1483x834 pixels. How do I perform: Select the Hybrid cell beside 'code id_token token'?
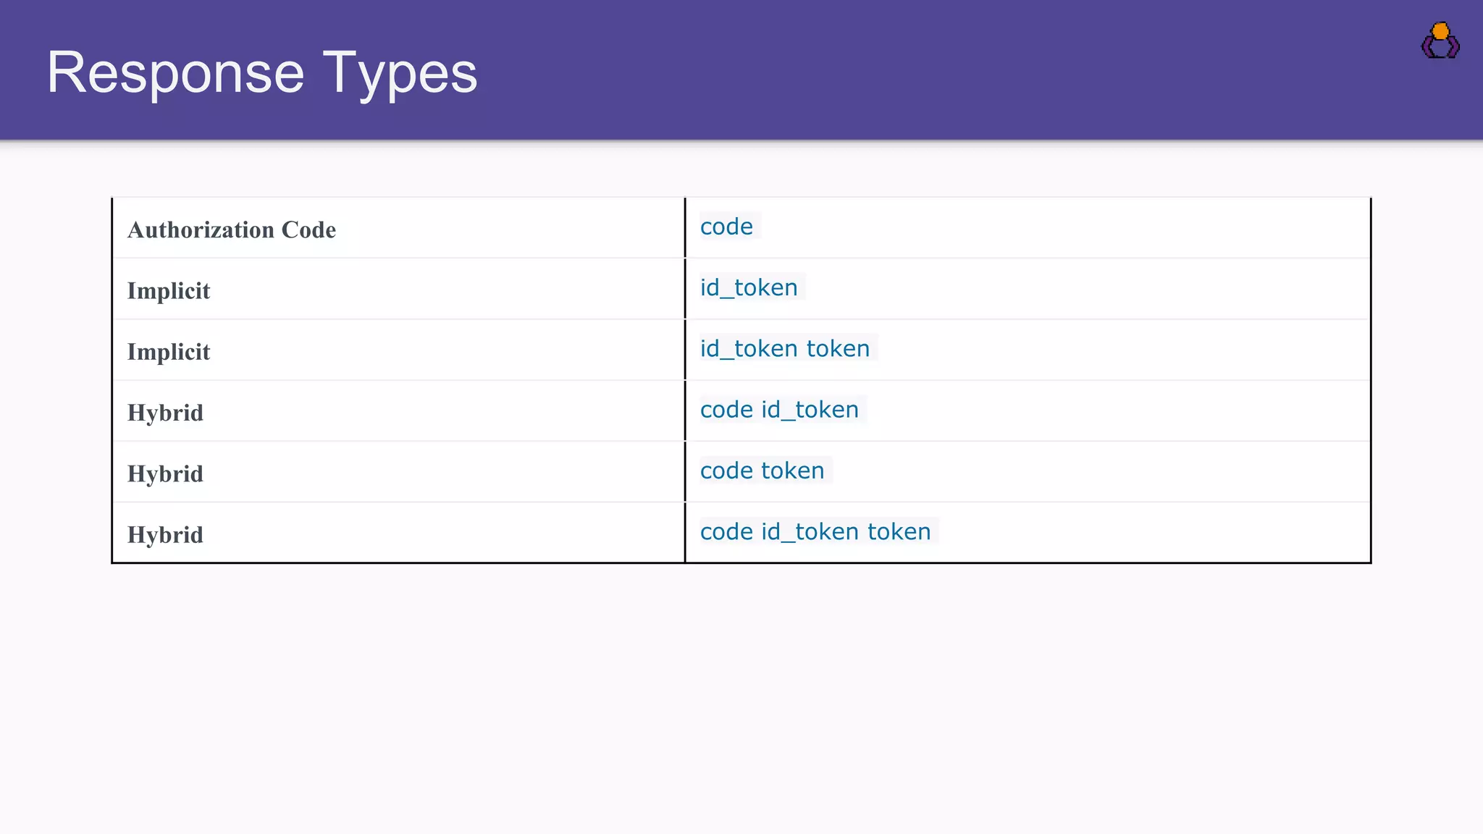[399, 533]
